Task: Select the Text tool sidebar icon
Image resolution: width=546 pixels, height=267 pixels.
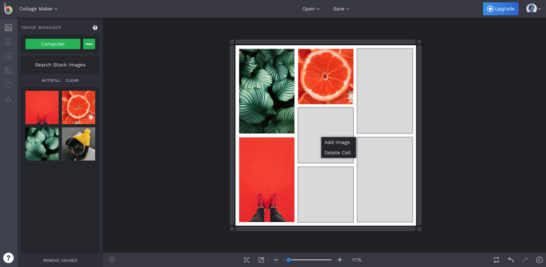Action: pyautogui.click(x=8, y=99)
